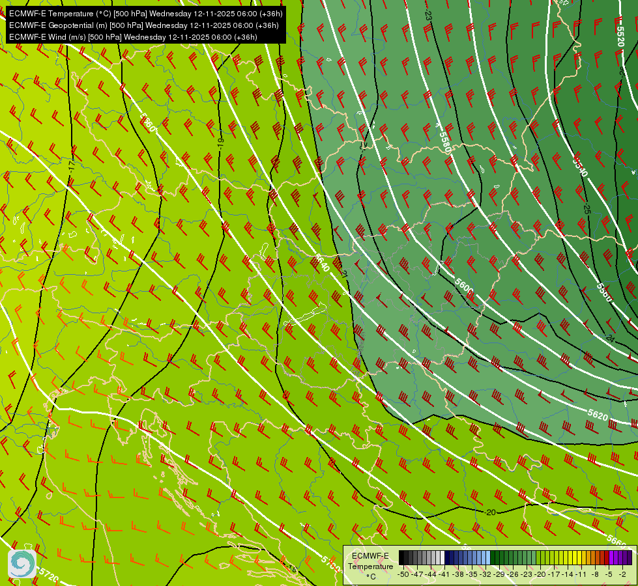Pick the darkest purple swatch at legend end
The image size is (638, 586).
tap(630, 557)
